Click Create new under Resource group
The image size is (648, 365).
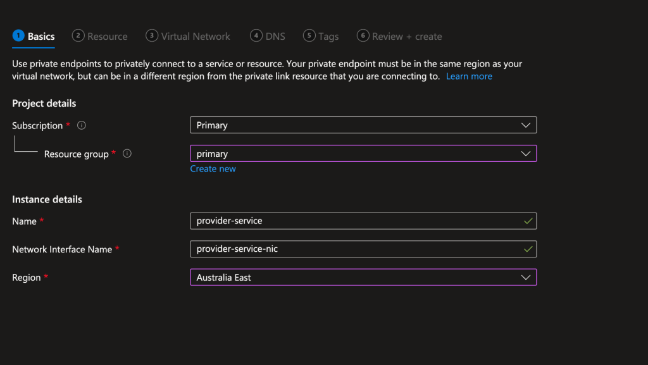(213, 169)
